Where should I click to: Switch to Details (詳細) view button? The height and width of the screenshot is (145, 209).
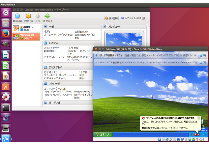[x=112, y=18]
